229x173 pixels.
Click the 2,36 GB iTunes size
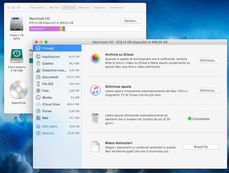pos(74,111)
